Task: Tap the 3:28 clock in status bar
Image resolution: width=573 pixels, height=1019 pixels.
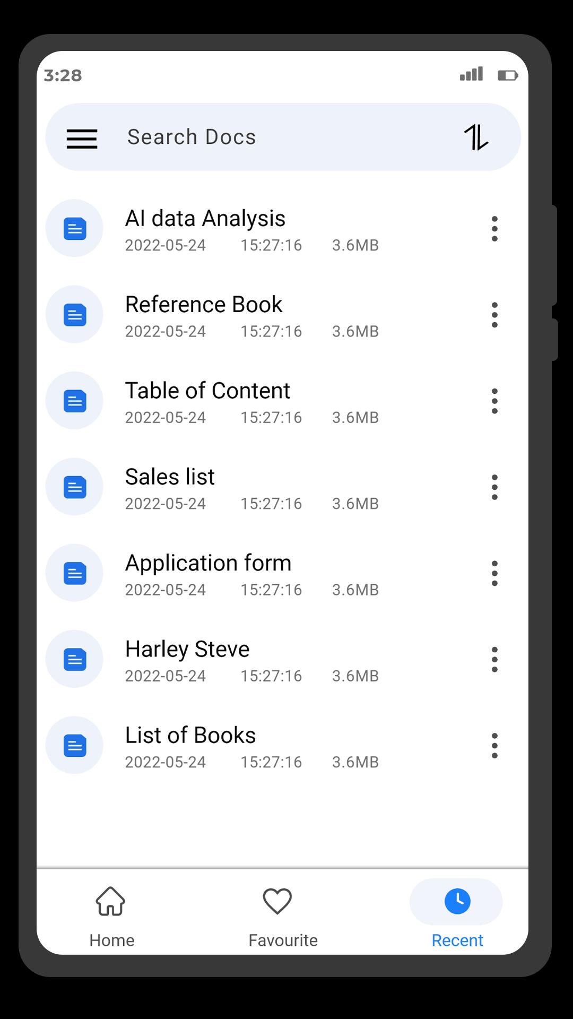Action: (x=63, y=75)
